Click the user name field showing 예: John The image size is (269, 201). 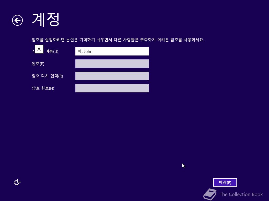click(112, 51)
